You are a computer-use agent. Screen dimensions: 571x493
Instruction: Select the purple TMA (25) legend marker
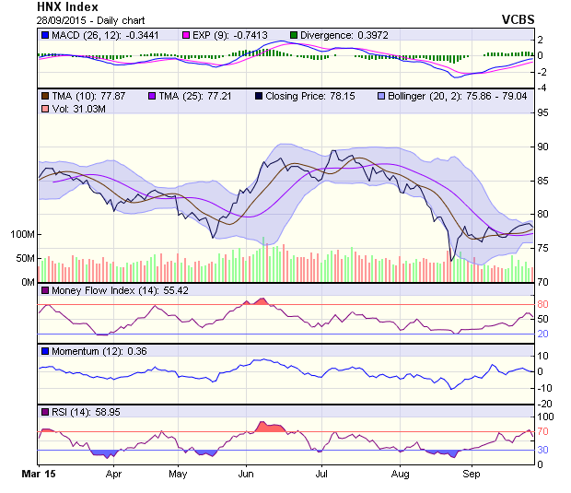point(151,95)
